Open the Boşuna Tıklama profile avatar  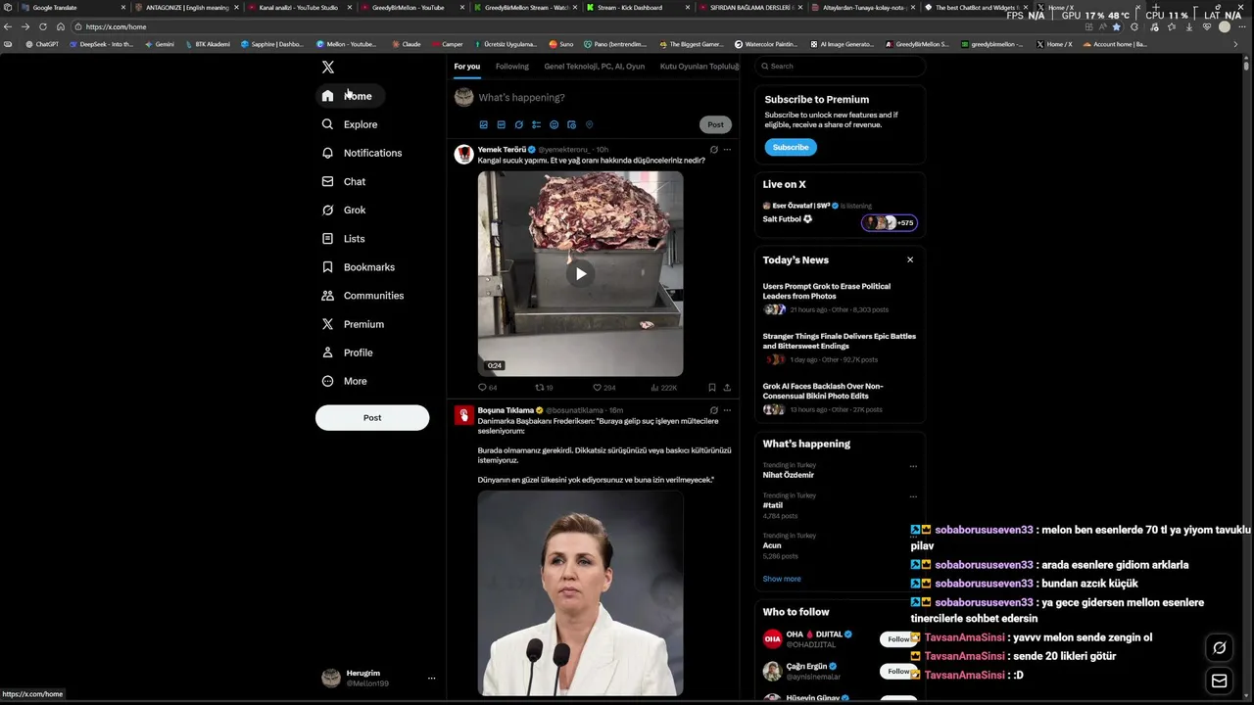click(464, 415)
